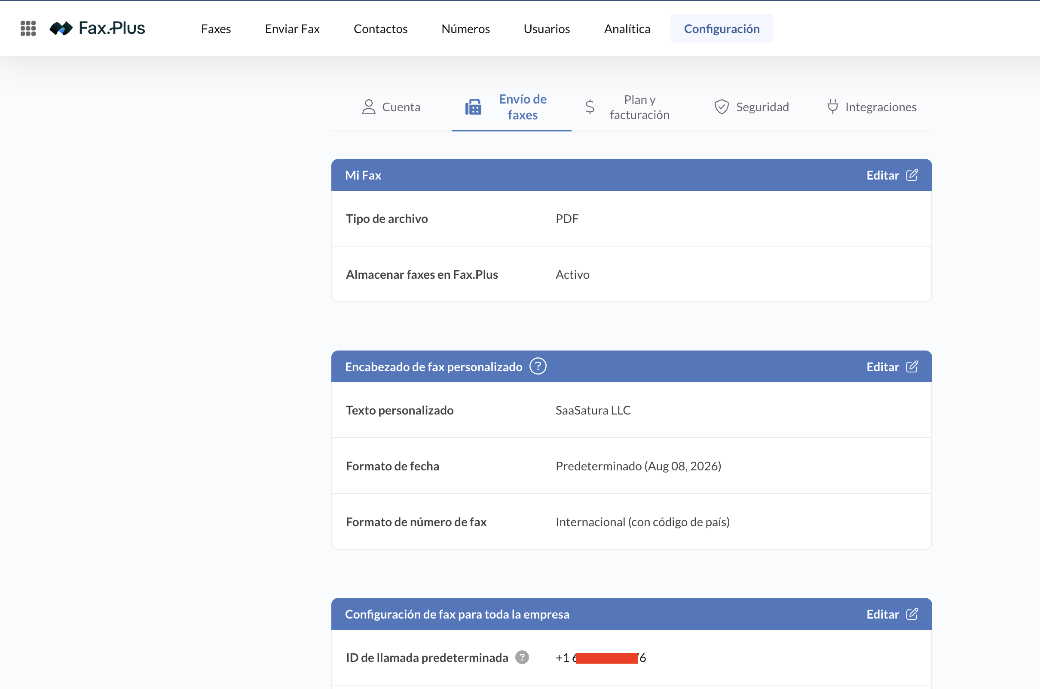Click the Cuenta person icon
This screenshot has height=689, width=1040.
pos(369,107)
